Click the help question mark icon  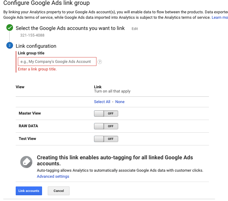(x=99, y=62)
